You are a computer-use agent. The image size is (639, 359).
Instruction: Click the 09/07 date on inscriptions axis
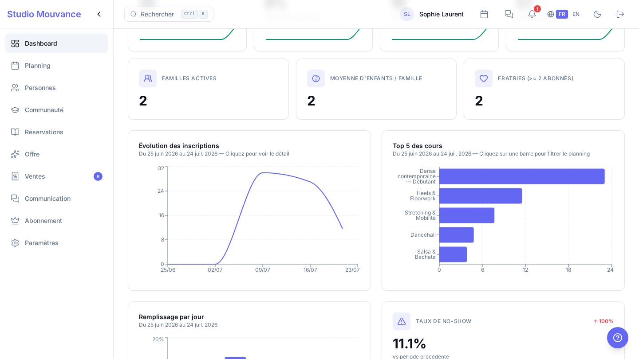coord(263,270)
